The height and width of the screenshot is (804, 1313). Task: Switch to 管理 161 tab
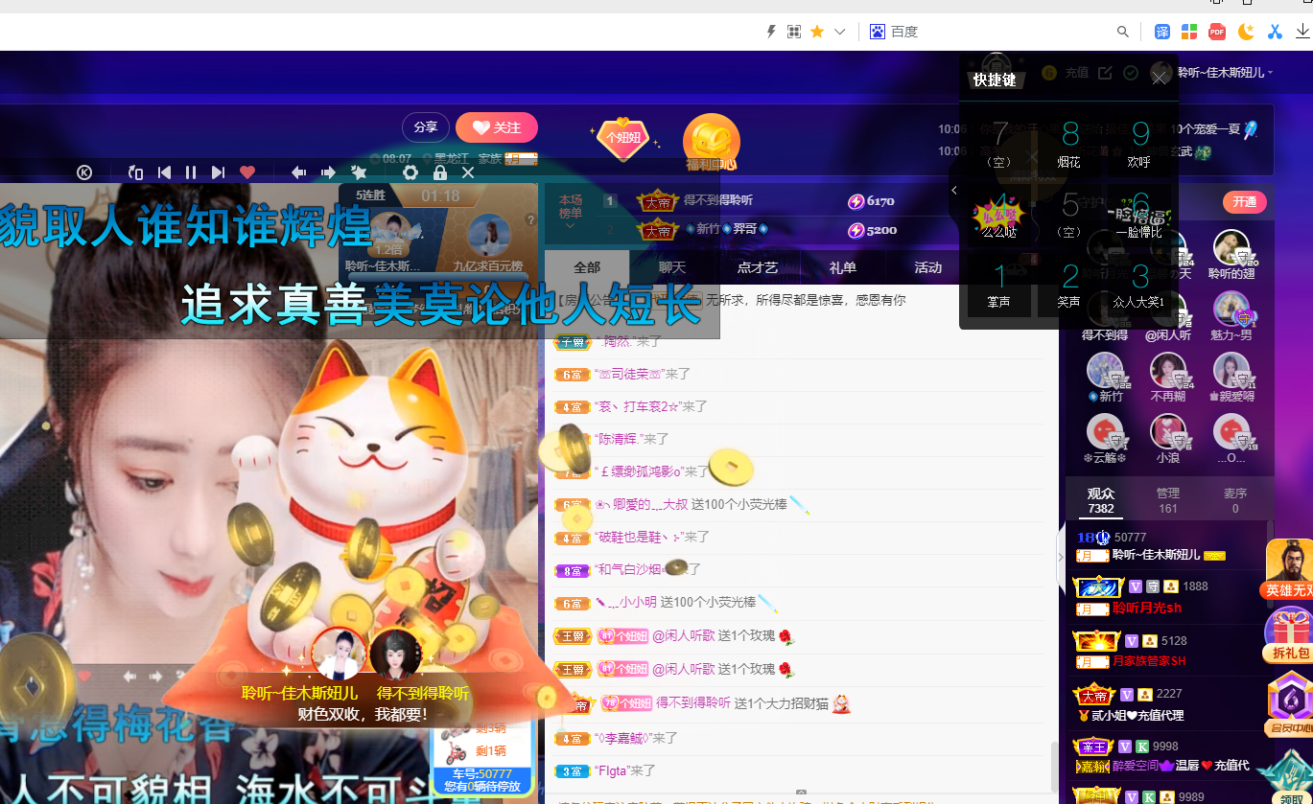pos(1168,500)
